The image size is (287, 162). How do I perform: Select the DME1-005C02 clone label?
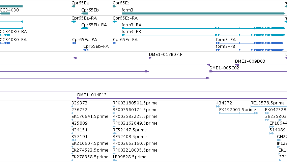pos(224,68)
